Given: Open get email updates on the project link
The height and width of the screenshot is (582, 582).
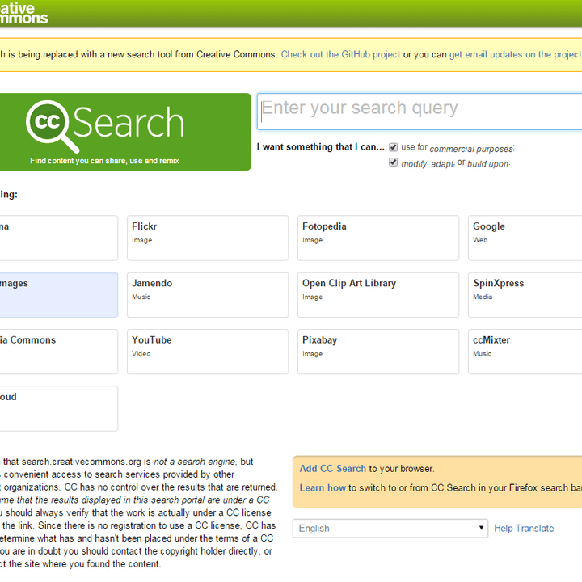Looking at the screenshot, I should 516,55.
